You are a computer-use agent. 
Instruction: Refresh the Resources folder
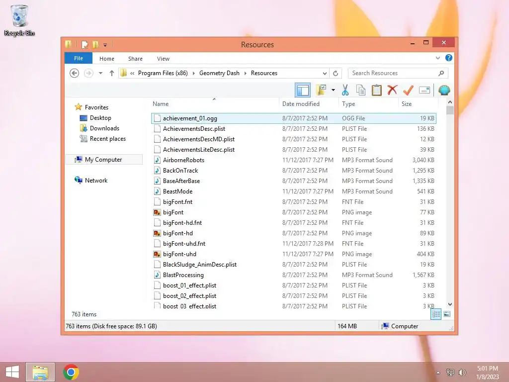[x=336, y=73]
